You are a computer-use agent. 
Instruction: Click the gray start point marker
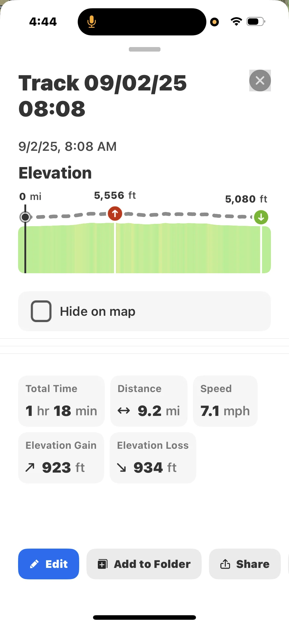(25, 217)
